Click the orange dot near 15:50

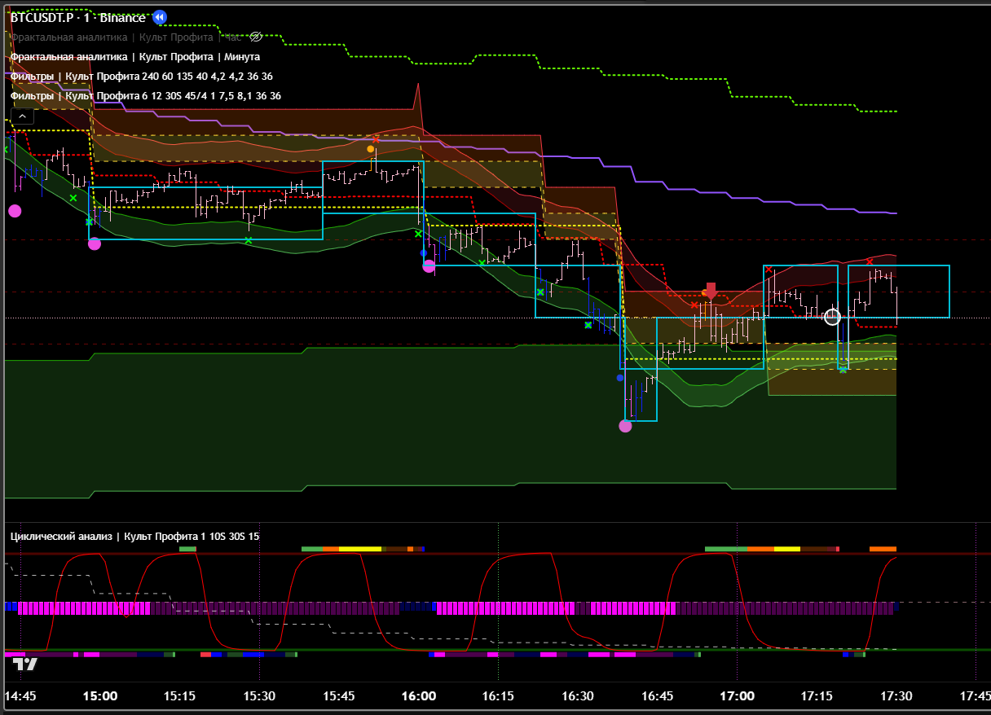371,149
